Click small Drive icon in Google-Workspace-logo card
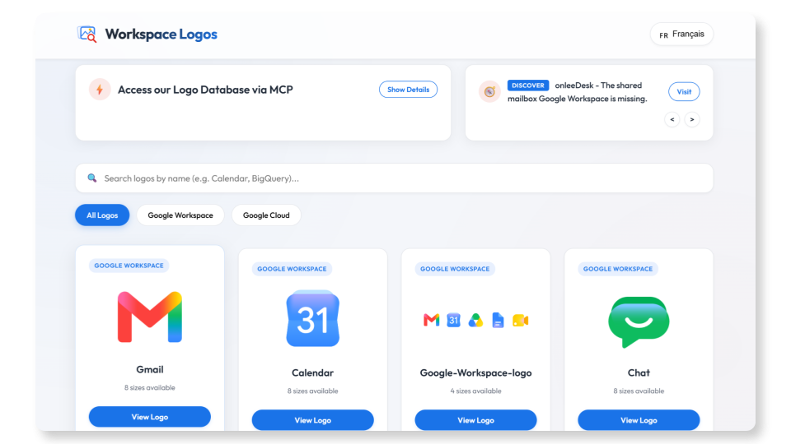Screen dimensions: 791x444 point(475,320)
